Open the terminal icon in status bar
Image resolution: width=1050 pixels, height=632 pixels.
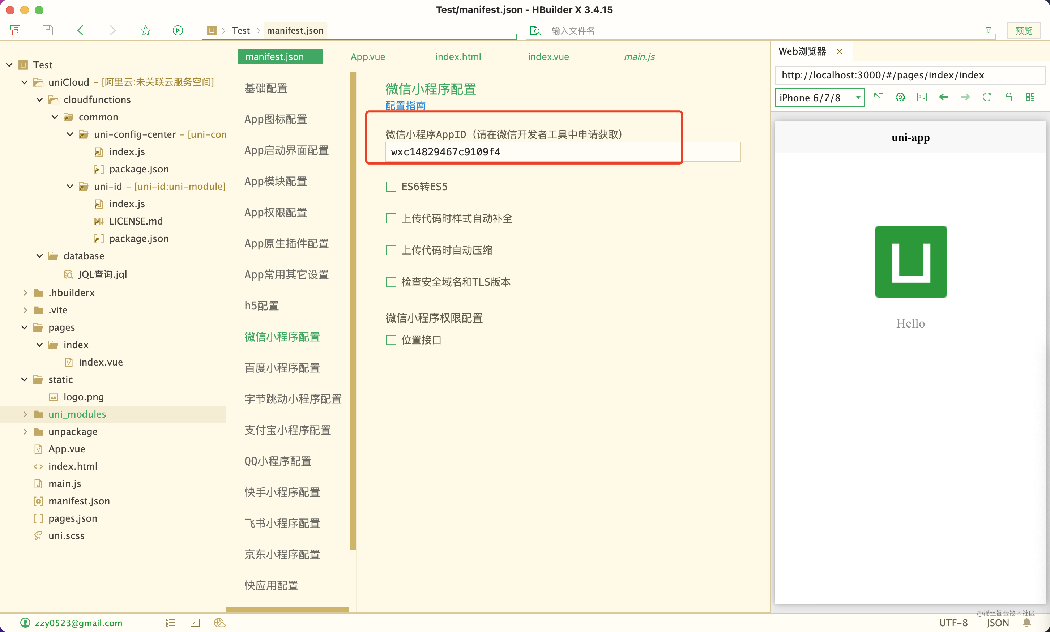pos(195,623)
